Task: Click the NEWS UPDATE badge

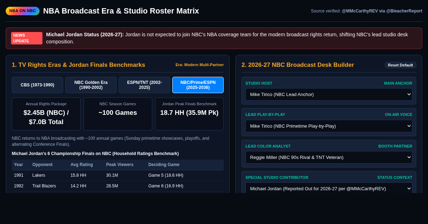Action: (27, 38)
